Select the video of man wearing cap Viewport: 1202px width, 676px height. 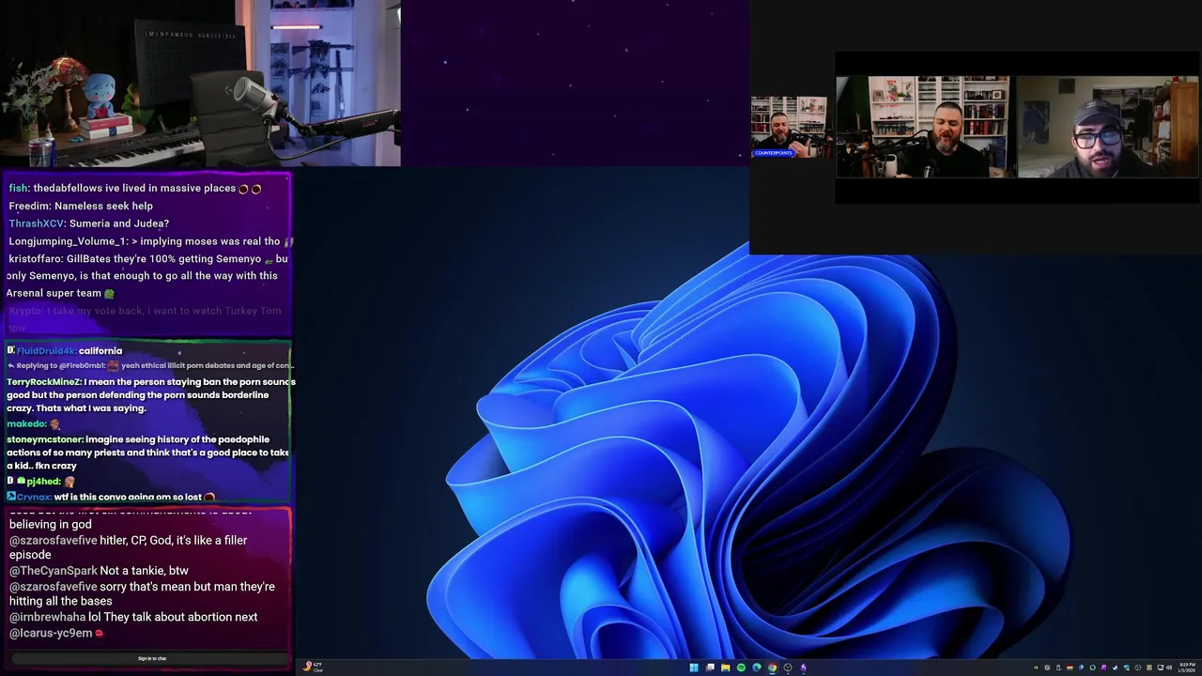1108,127
